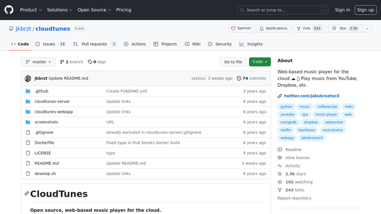Open the .github folder
The height and width of the screenshot is (214, 381).
coord(41,91)
